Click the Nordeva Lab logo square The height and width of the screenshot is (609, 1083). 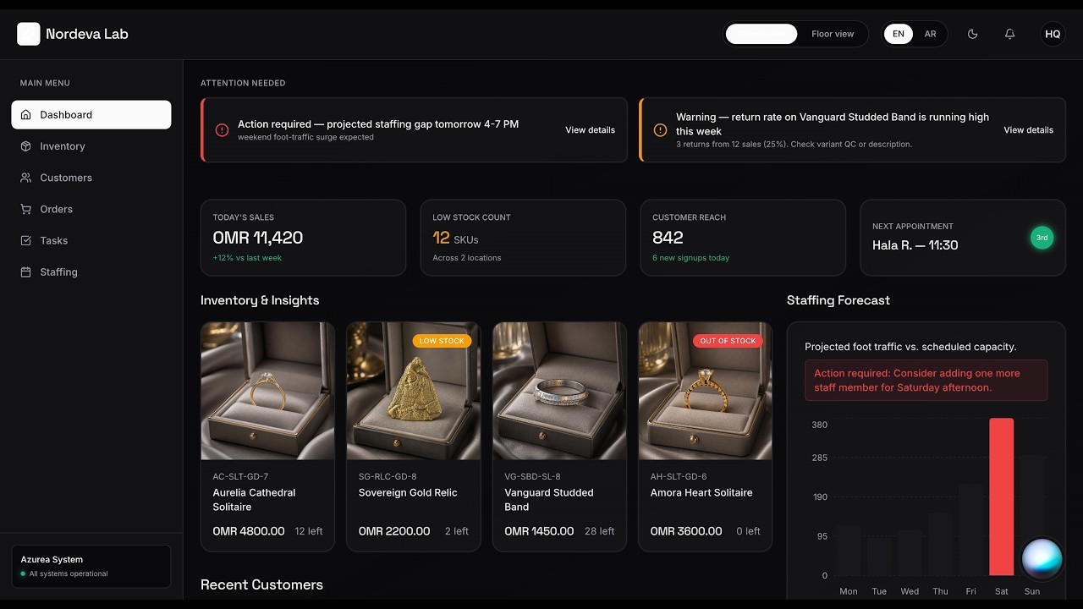coord(28,34)
